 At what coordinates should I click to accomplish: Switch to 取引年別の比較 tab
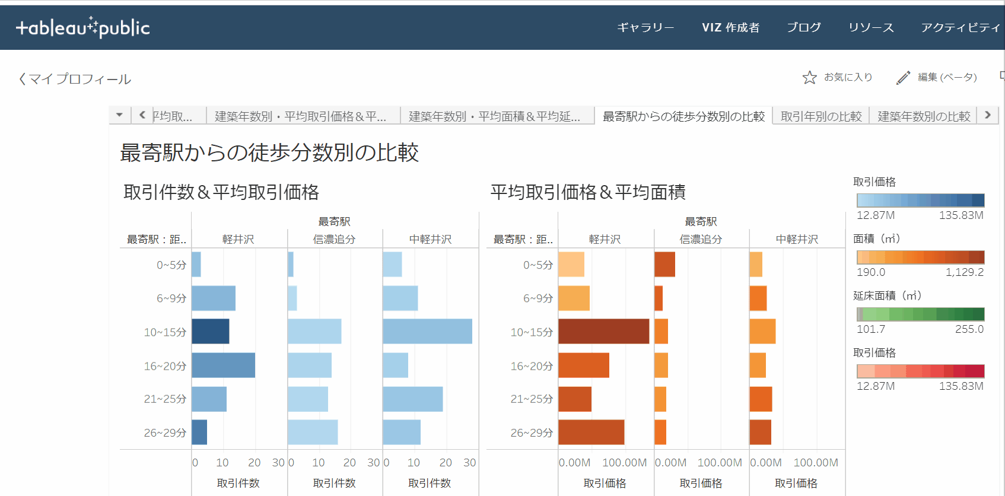821,116
